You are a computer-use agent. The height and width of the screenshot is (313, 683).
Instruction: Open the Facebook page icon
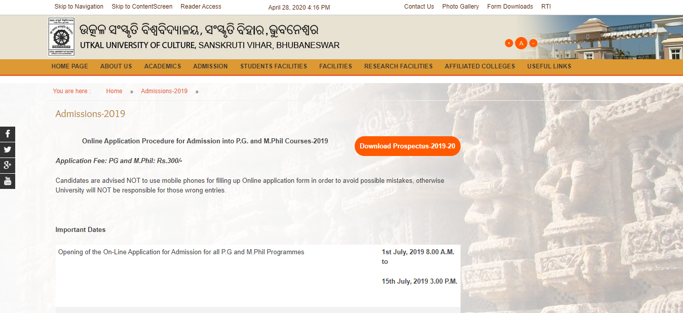point(7,134)
